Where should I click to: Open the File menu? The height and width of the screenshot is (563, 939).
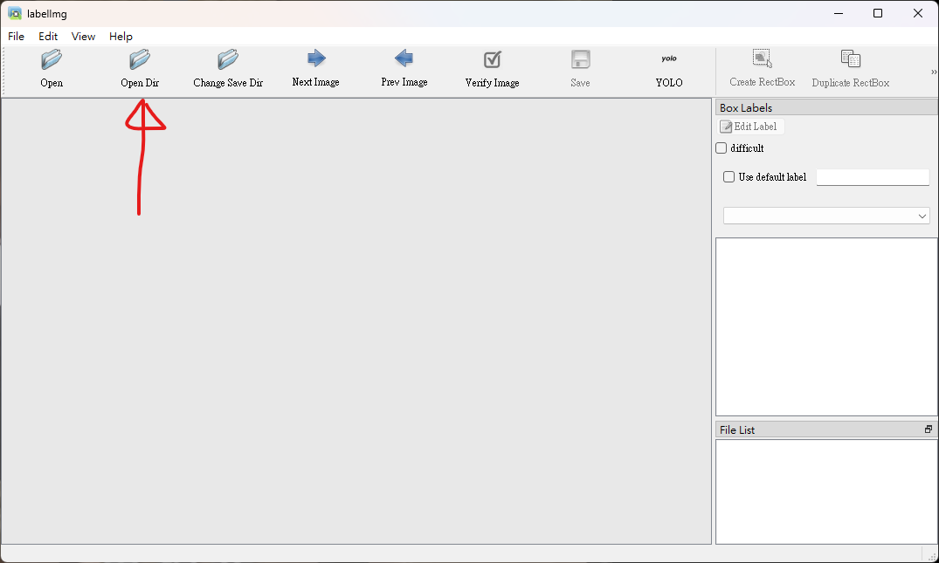tap(17, 37)
